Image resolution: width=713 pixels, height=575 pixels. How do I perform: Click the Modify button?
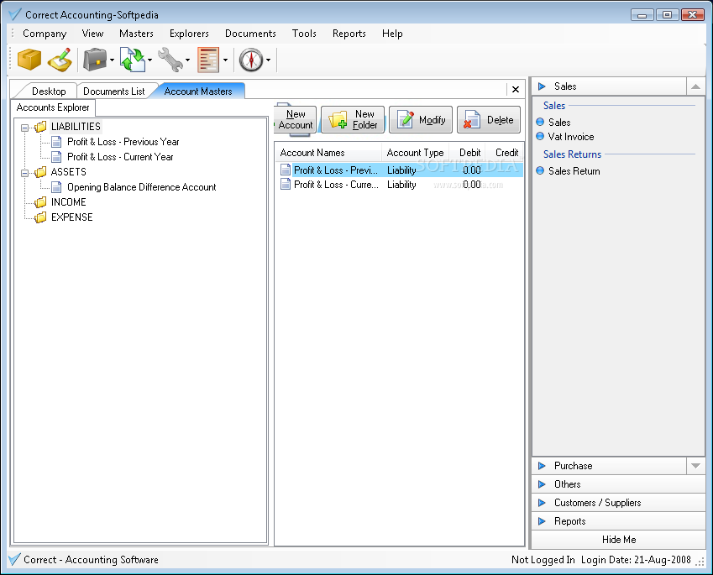[x=421, y=119]
